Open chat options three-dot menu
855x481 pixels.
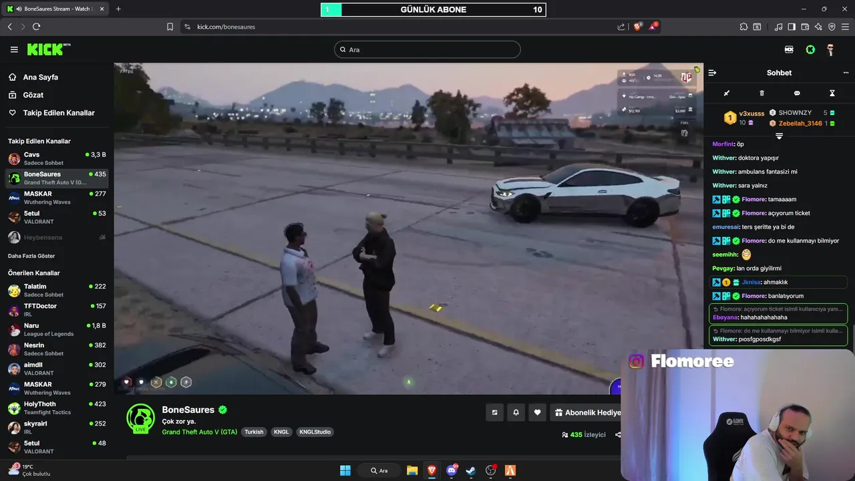coord(846,73)
